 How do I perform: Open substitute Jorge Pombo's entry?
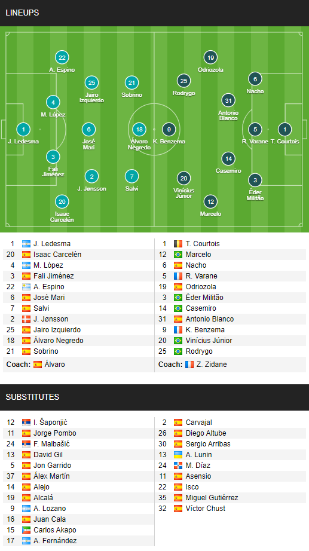pyautogui.click(x=55, y=433)
